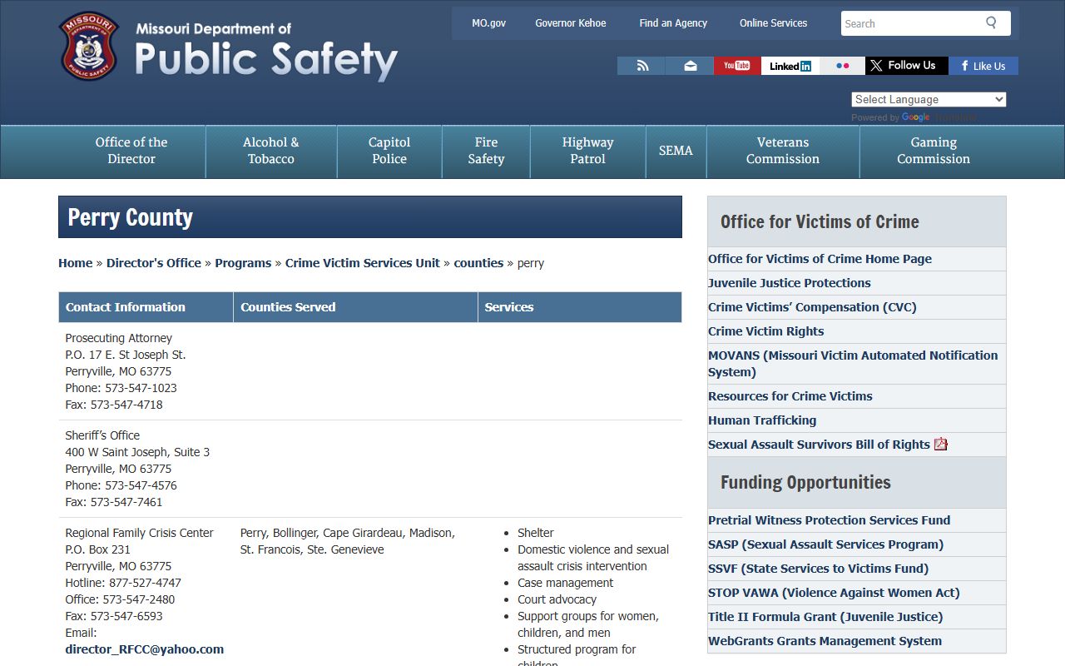This screenshot has width=1065, height=666.
Task: Click the Facebook Like Us button
Action: click(983, 66)
